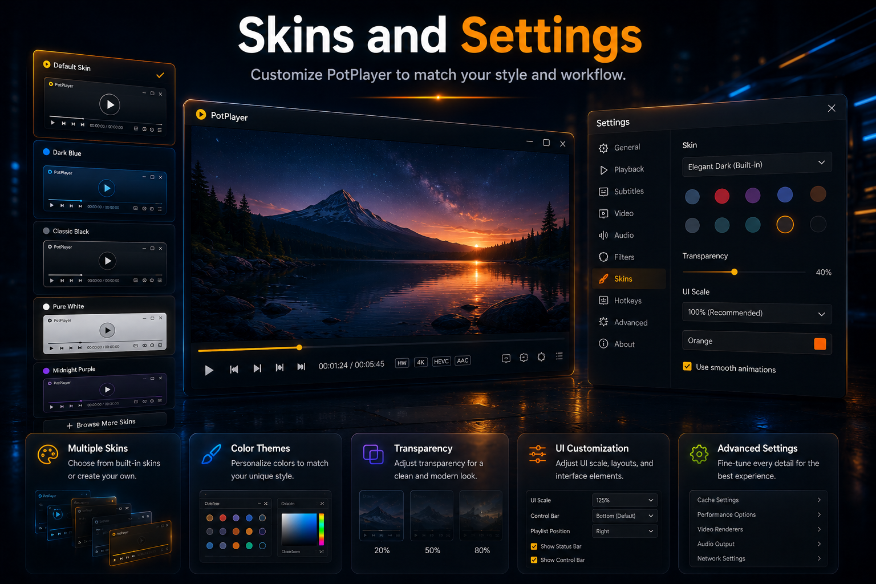The image size is (876, 584).
Task: Open Hotkeys in Settings sidebar
Action: coord(628,301)
